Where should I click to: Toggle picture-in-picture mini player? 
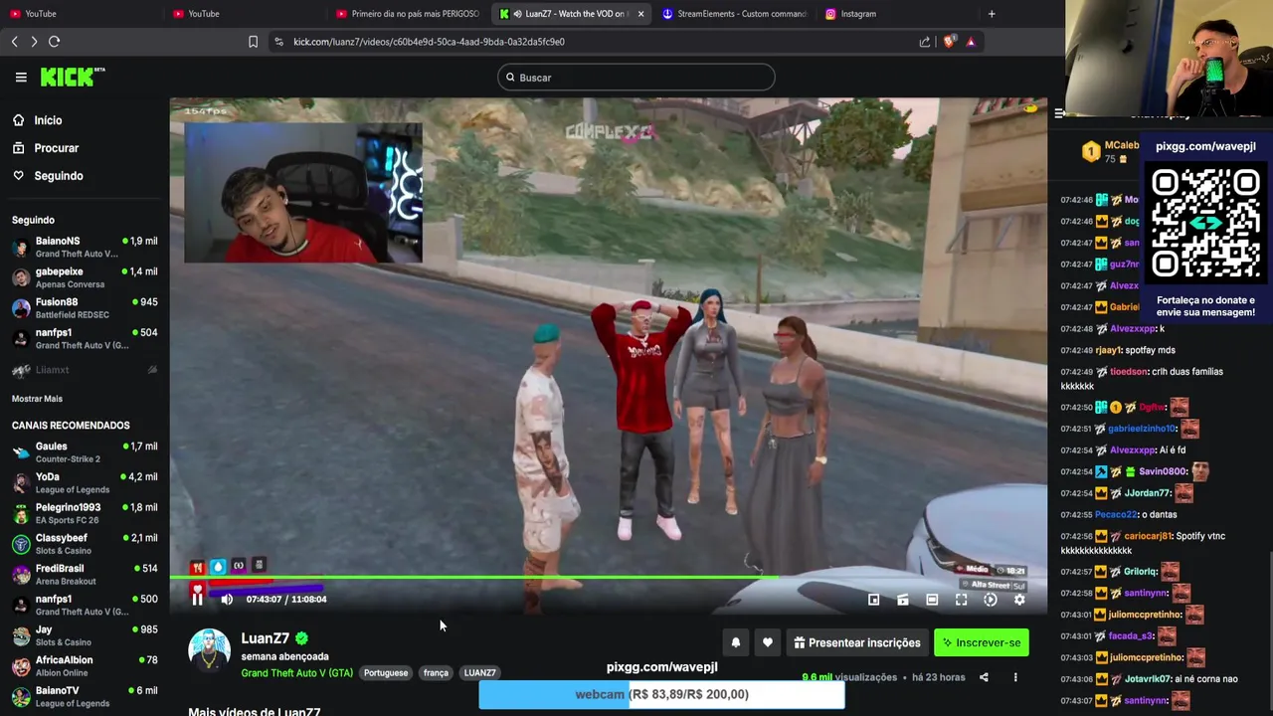click(x=873, y=600)
